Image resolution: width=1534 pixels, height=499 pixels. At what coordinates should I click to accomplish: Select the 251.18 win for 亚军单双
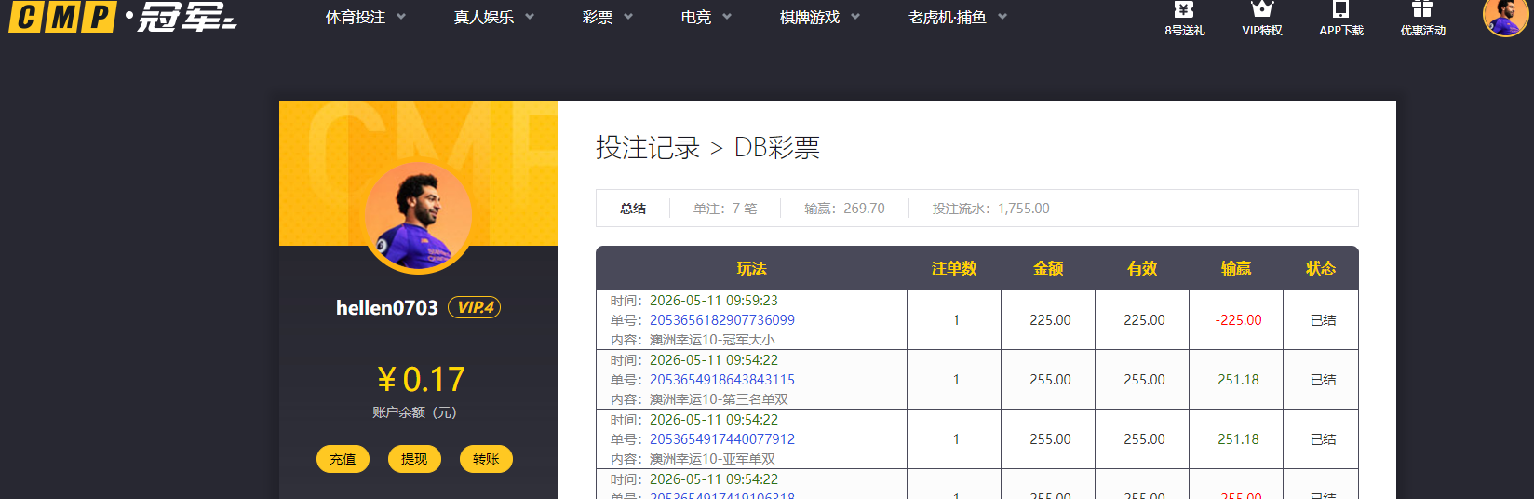pos(1238,439)
